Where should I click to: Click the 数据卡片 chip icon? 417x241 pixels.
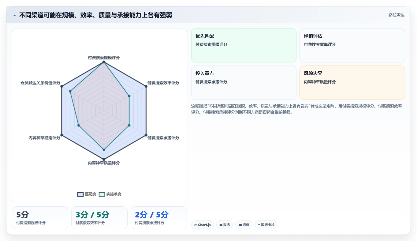click(259, 225)
